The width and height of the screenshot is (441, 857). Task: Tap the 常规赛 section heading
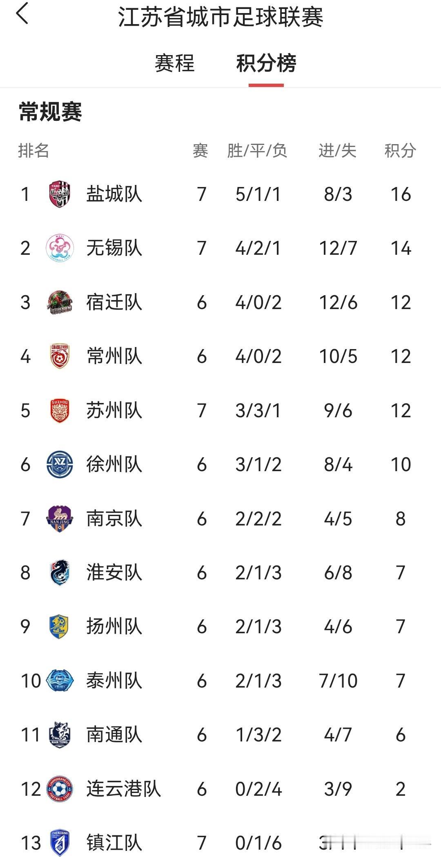tap(51, 112)
